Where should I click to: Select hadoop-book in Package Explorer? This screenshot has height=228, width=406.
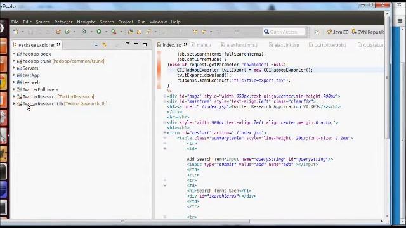[x=37, y=54]
